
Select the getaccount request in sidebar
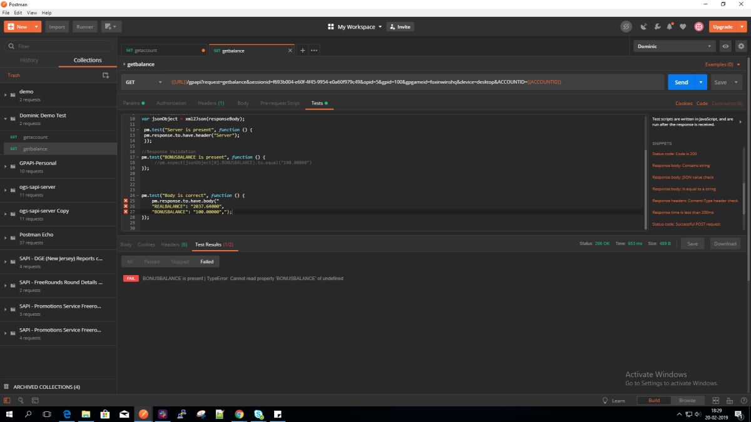(58, 137)
